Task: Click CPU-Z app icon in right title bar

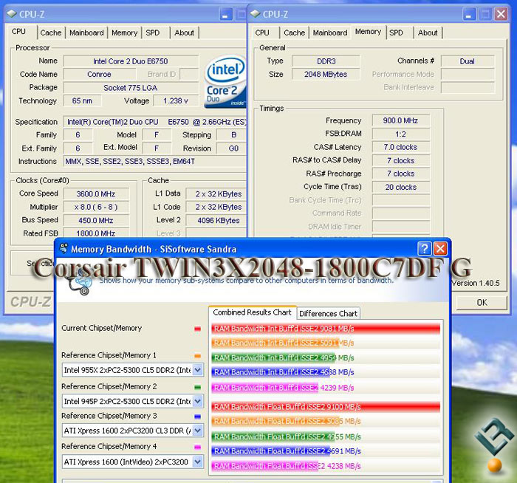Action: coord(256,14)
